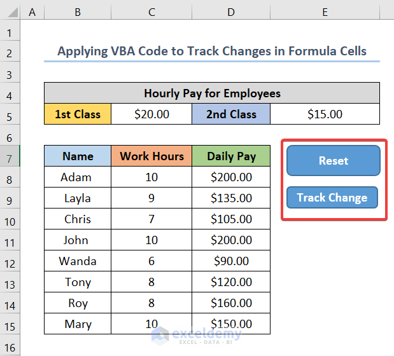Select column B header
Screen dimensions: 394x356
(78, 12)
